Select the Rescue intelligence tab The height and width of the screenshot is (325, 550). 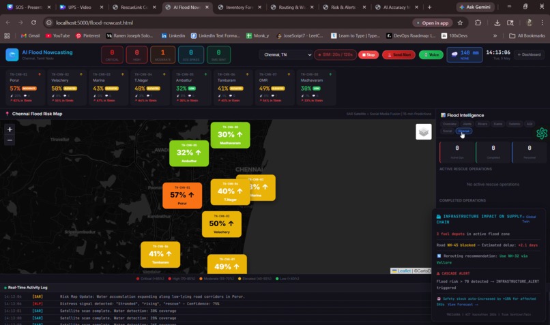(464, 131)
